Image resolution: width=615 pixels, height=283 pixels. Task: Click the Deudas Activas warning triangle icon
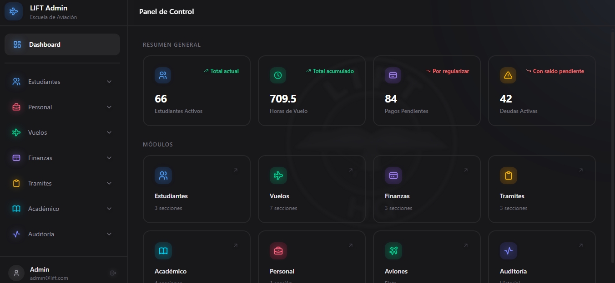[x=508, y=75]
